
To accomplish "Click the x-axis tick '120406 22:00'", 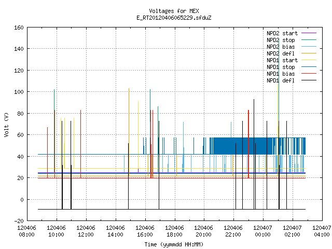I will 233,231.
